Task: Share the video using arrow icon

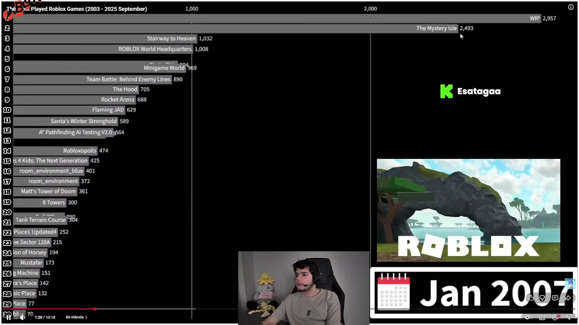Action: pyautogui.click(x=568, y=298)
